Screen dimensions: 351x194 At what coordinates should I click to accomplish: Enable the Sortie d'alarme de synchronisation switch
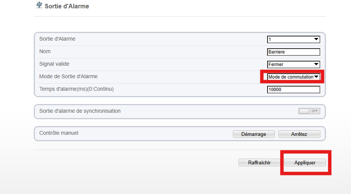pos(309,111)
